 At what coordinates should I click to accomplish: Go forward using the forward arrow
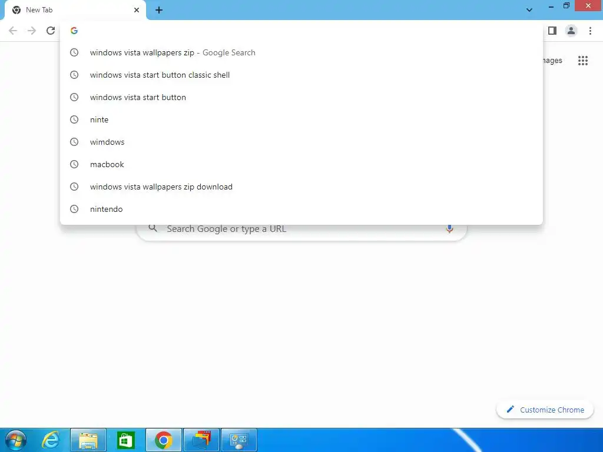tap(32, 31)
